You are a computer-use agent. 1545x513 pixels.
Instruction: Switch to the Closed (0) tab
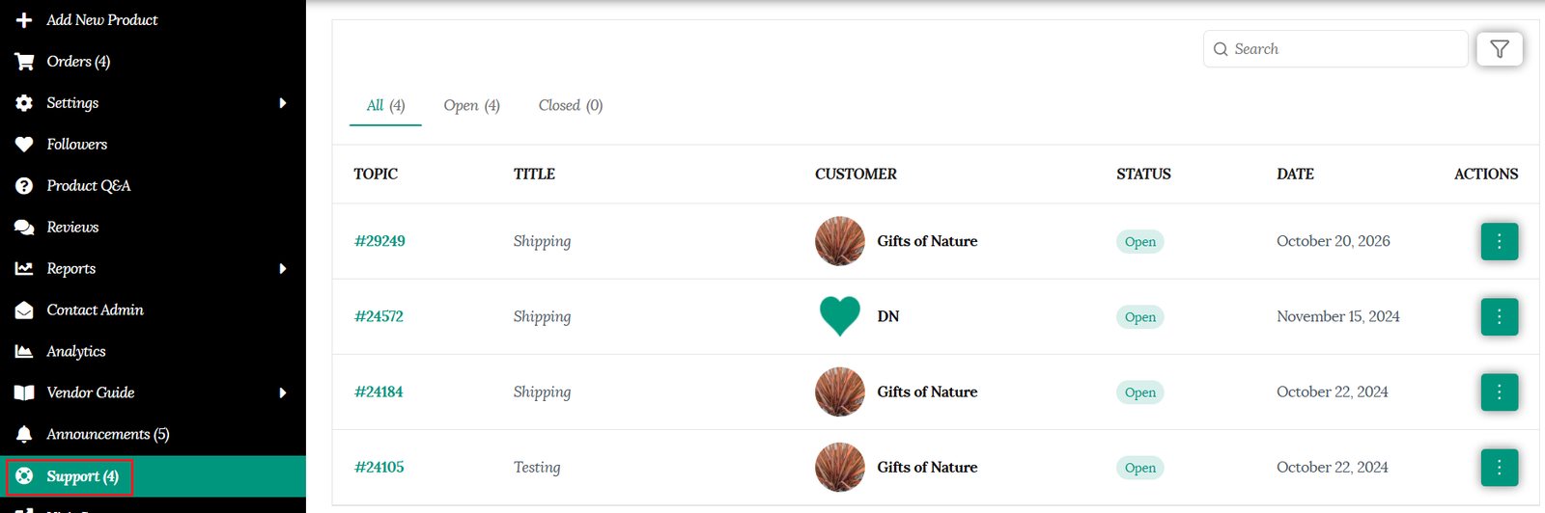click(x=570, y=105)
